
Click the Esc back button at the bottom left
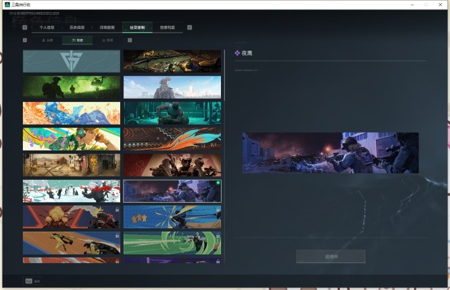tap(32, 281)
